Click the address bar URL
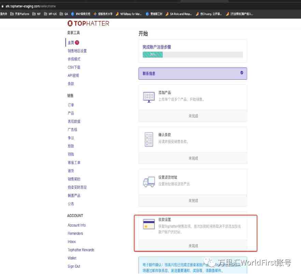The height and width of the screenshot is (276, 301). 30,6
